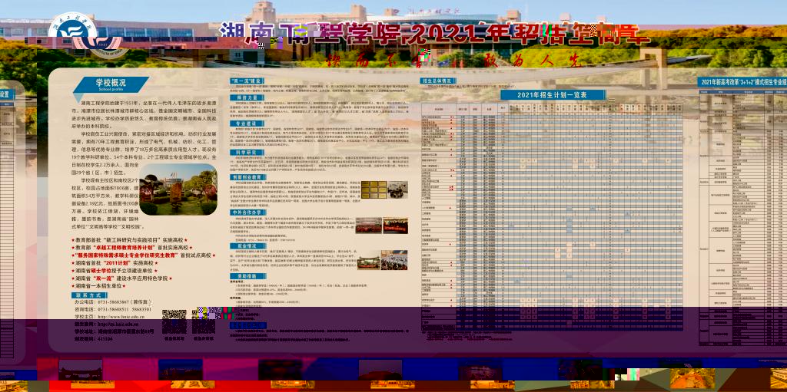Select the 专业建设 section heading
787x392 pixels.
coord(247,124)
